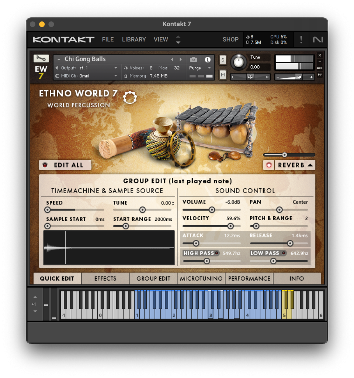Show instrument info with the i icon
Image resolution: width=354 pixels, height=378 pixels.
click(208, 59)
